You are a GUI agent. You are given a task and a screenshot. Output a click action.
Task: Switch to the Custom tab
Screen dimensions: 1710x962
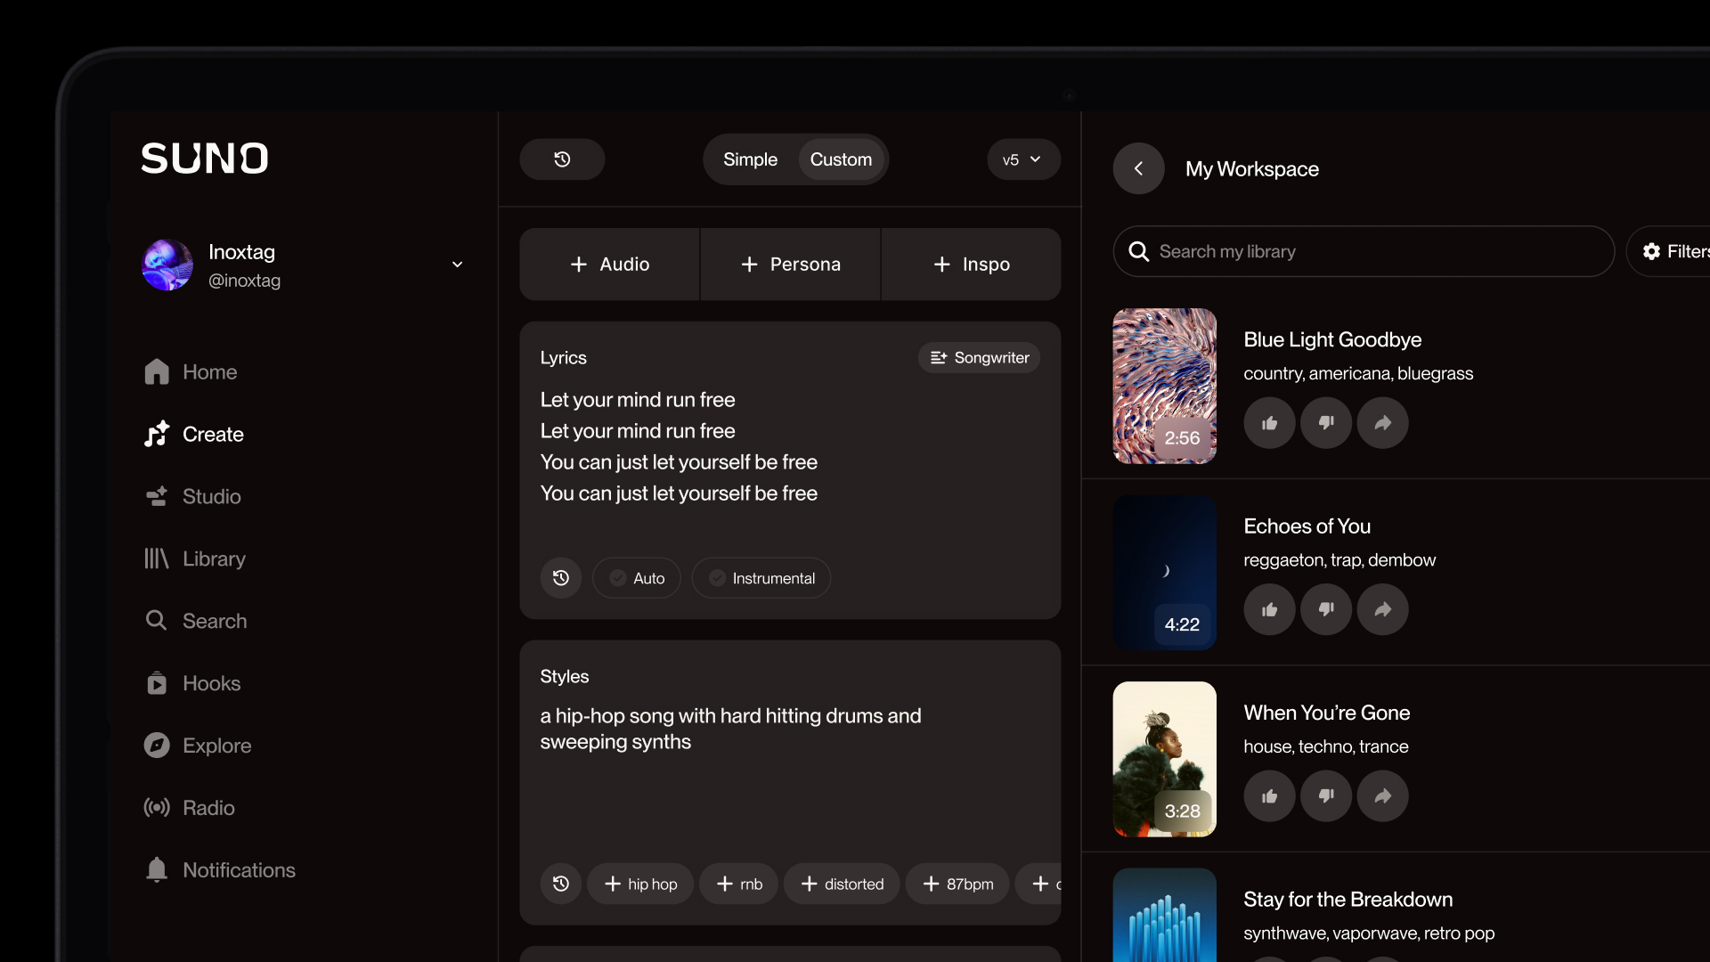[841, 159]
